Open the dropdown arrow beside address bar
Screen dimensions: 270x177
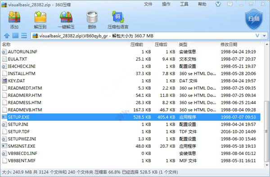click(x=264, y=36)
